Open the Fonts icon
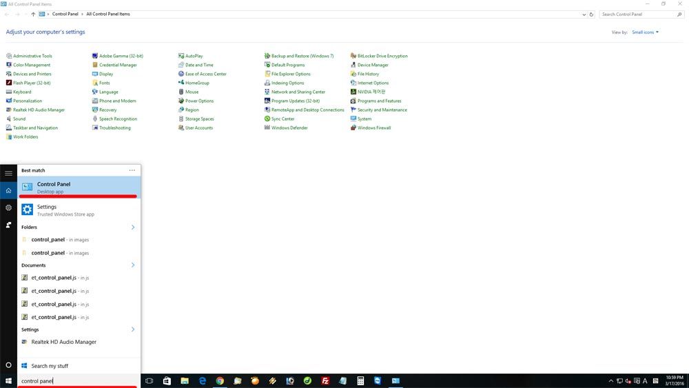 tap(95, 83)
